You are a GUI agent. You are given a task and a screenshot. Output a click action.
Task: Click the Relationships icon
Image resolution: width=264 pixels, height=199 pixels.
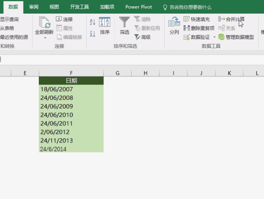pos(222,28)
